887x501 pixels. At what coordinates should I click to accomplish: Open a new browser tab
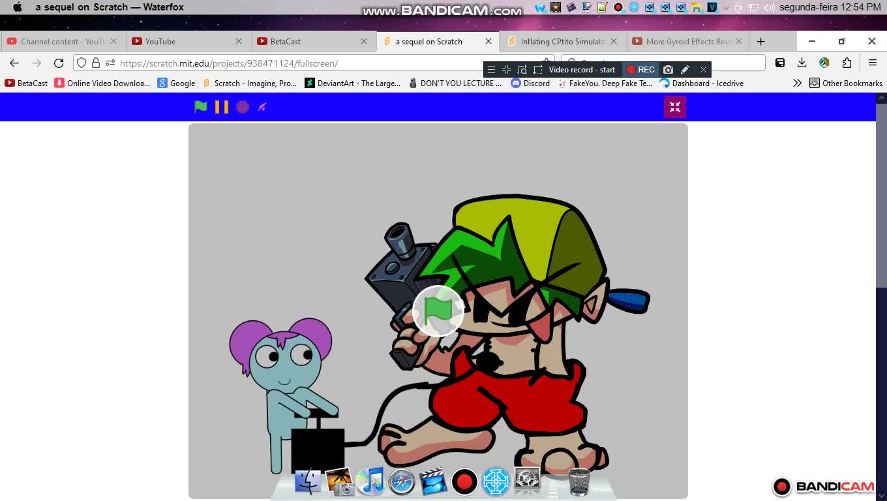coord(760,41)
